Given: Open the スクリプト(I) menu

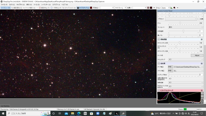Looking at the screenshot, I should (x=56, y=5).
